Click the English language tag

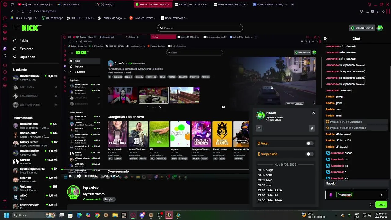109,200
